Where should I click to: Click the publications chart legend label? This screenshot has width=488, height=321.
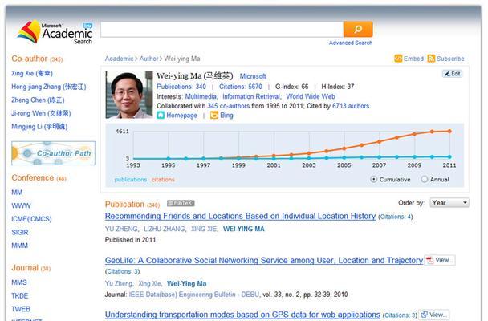(130, 180)
